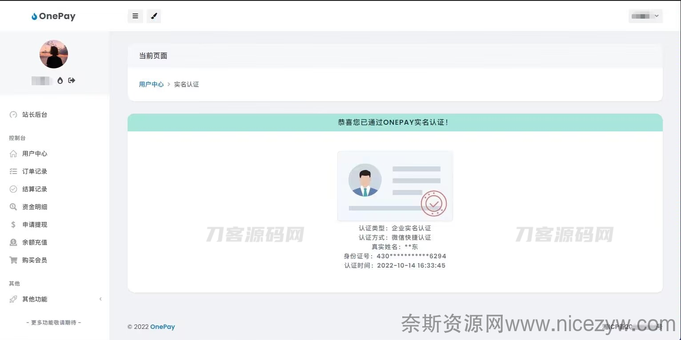The width and height of the screenshot is (681, 340).
Task: Click home icon next to 用户中心
Action: click(x=13, y=154)
